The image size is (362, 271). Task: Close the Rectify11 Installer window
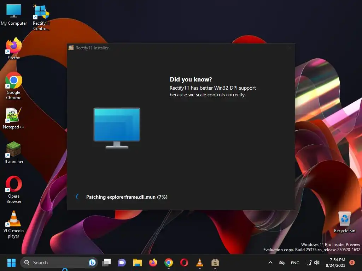pyautogui.click(x=290, y=48)
